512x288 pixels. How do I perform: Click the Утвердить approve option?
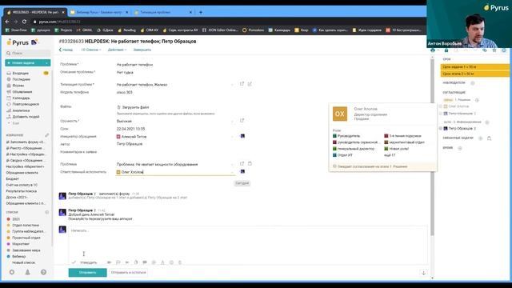click(x=85, y=262)
